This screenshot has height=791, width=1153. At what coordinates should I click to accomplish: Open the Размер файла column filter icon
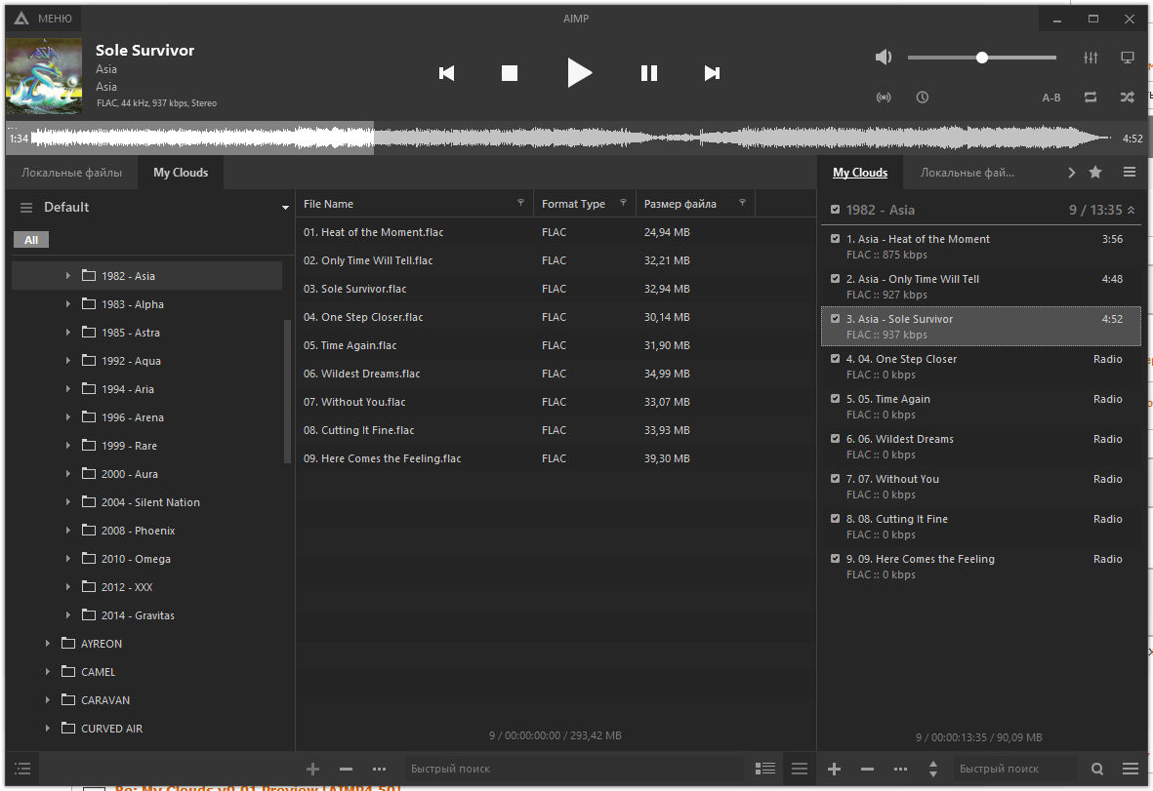pyautogui.click(x=742, y=203)
